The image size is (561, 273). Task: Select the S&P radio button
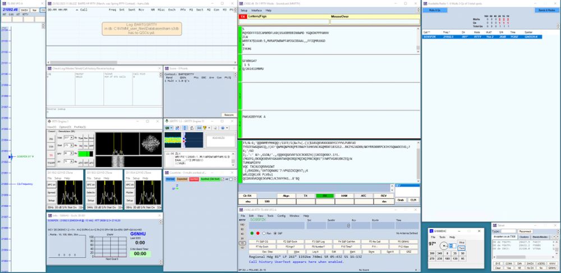275,233
